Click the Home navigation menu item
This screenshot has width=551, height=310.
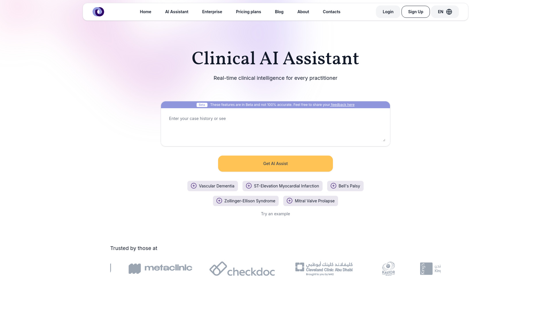click(145, 12)
